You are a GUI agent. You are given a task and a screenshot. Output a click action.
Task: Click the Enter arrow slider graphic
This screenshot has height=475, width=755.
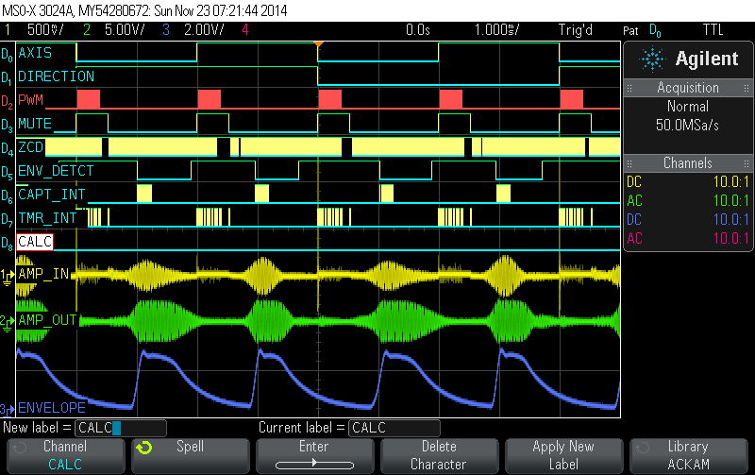[x=314, y=464]
